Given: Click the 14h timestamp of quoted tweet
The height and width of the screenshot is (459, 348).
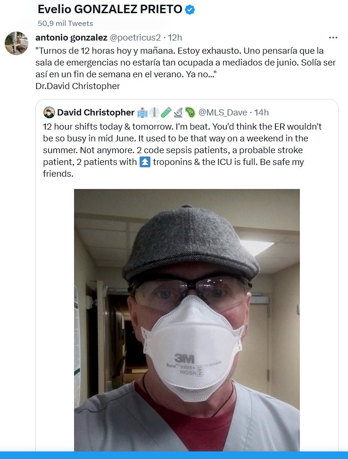Looking at the screenshot, I should pyautogui.click(x=261, y=112).
